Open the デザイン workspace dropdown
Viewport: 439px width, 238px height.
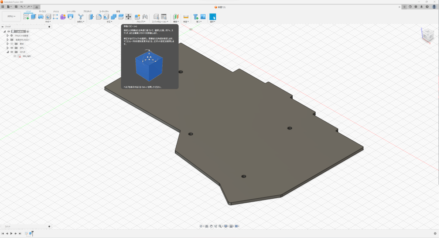pos(11,16)
